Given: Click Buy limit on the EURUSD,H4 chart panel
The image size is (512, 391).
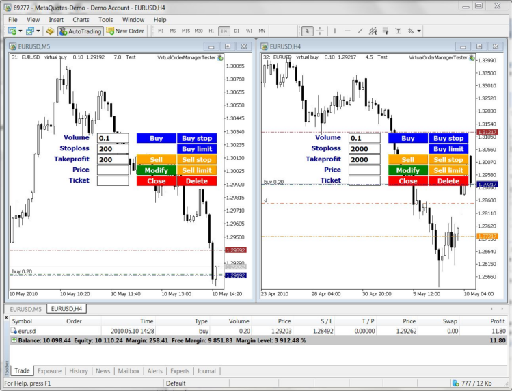Looking at the screenshot, I should click(448, 149).
